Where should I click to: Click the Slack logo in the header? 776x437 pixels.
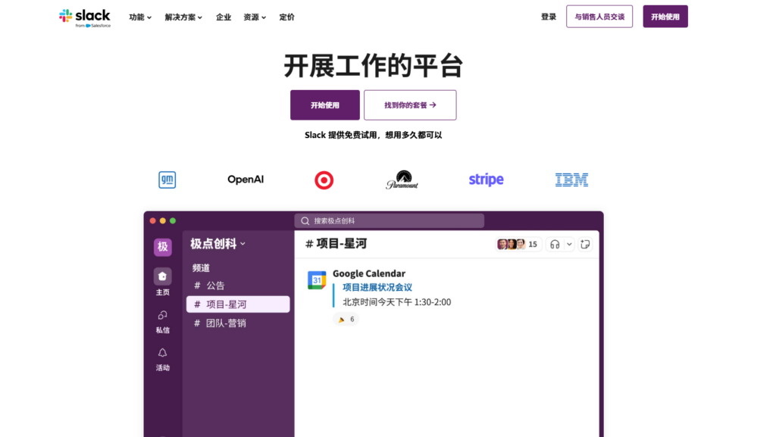click(85, 16)
